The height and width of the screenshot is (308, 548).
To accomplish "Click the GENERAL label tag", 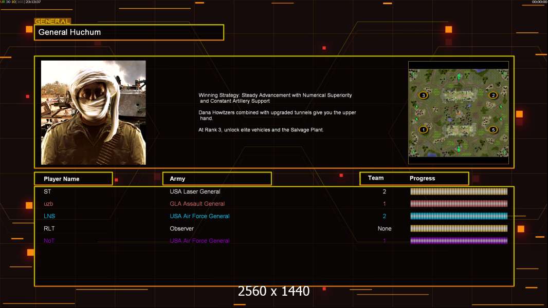I will pyautogui.click(x=52, y=21).
